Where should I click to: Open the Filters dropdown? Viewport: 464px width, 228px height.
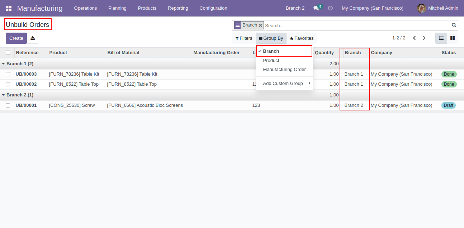244,38
